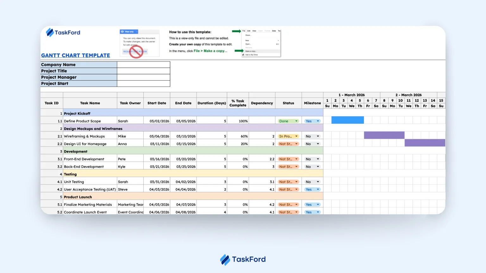Click the File menu in the instruction image
The height and width of the screenshot is (273, 486).
[244, 31]
